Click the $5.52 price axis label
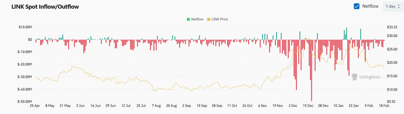The height and width of the screenshot is (114, 404). pyautogui.click(x=391, y=102)
